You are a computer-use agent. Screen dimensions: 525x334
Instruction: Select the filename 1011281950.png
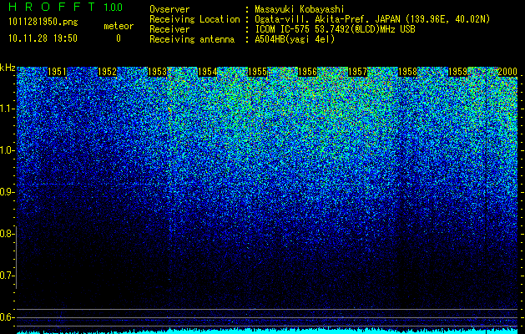tap(43, 23)
